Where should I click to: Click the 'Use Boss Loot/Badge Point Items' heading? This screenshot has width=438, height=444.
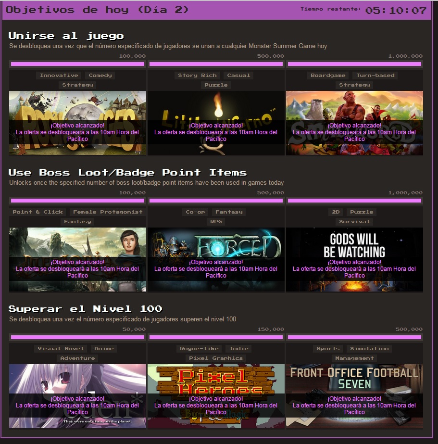(x=127, y=172)
